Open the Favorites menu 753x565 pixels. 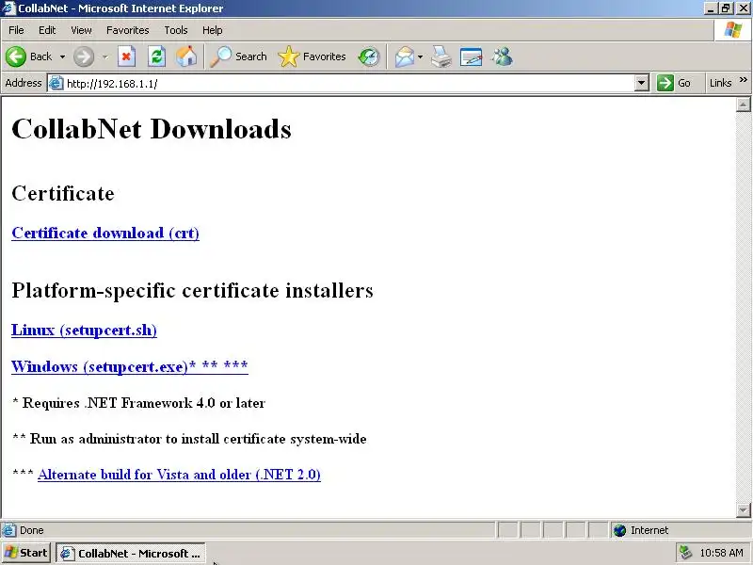tap(128, 30)
